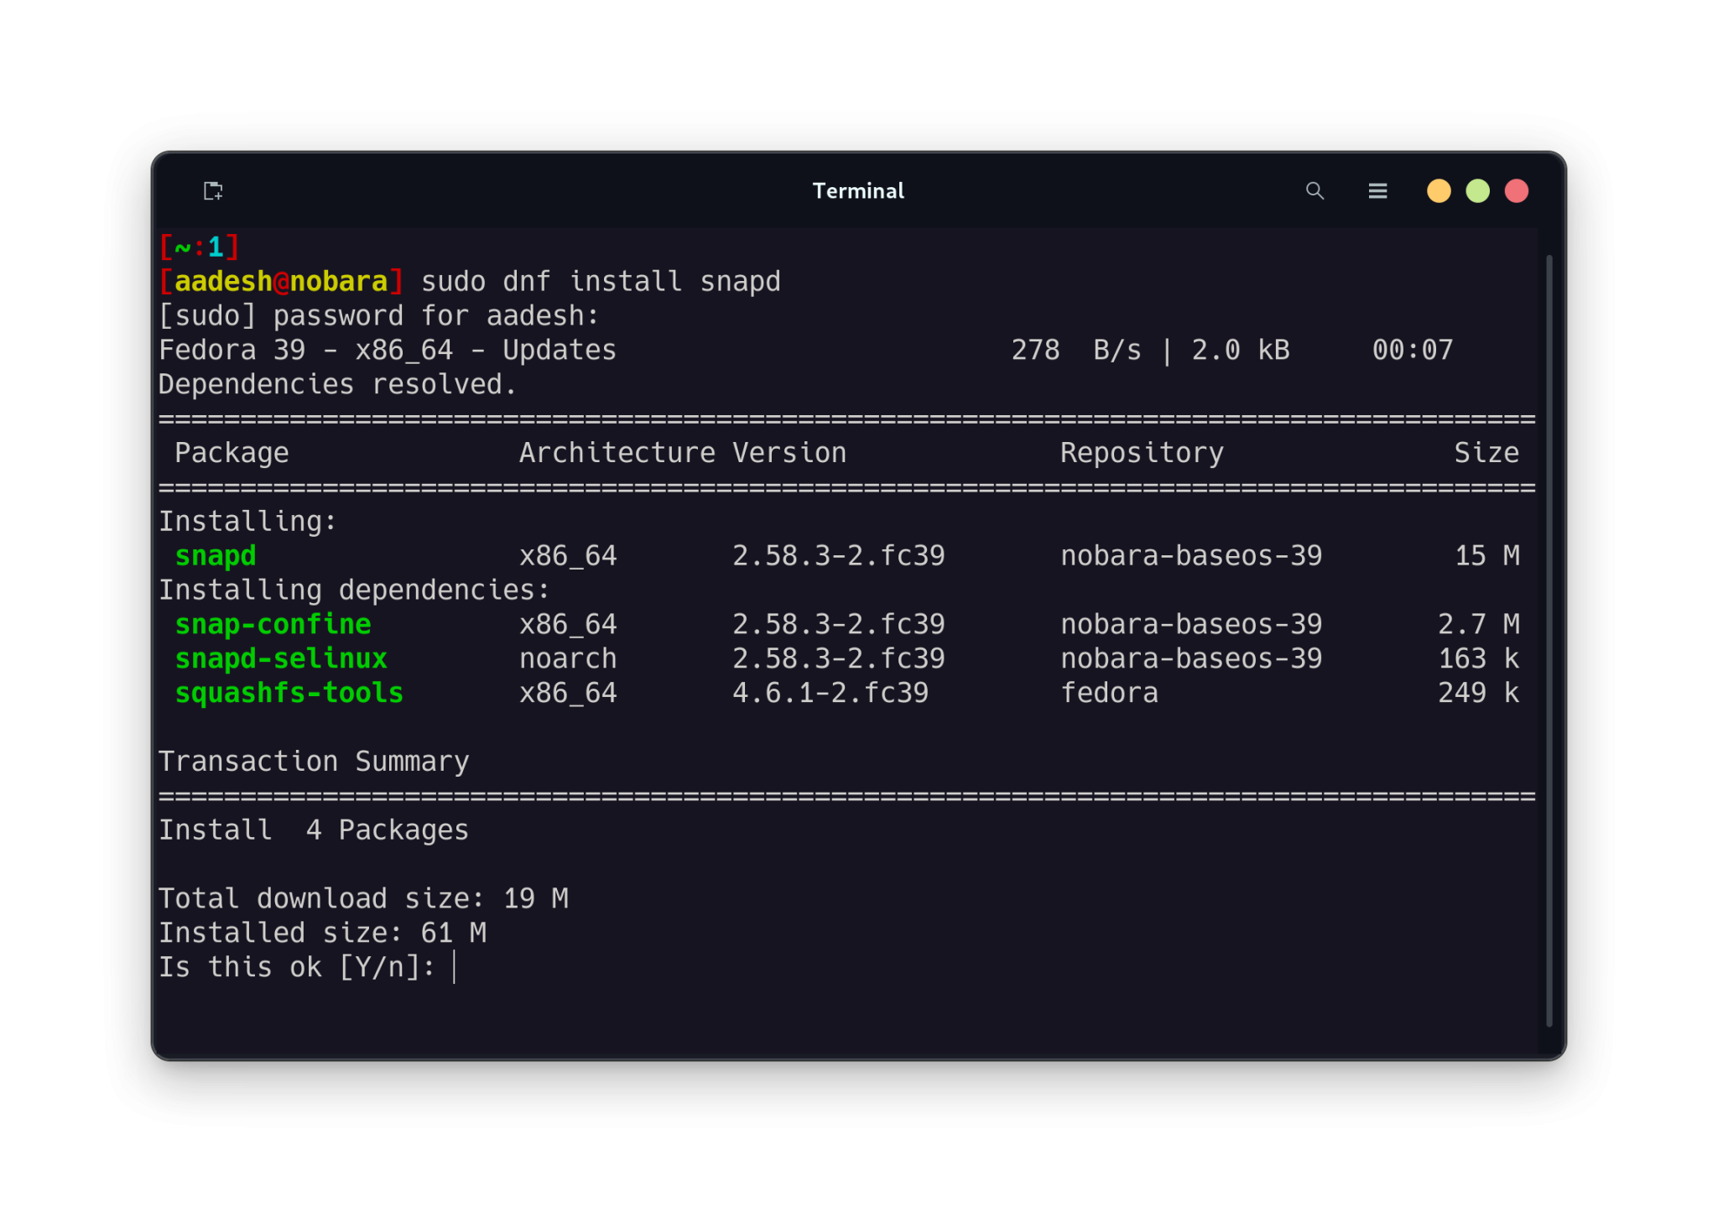Image resolution: width=1718 pixels, height=1212 pixels.
Task: Select the nobara-baseos-39 repository text
Action: click(x=1191, y=554)
